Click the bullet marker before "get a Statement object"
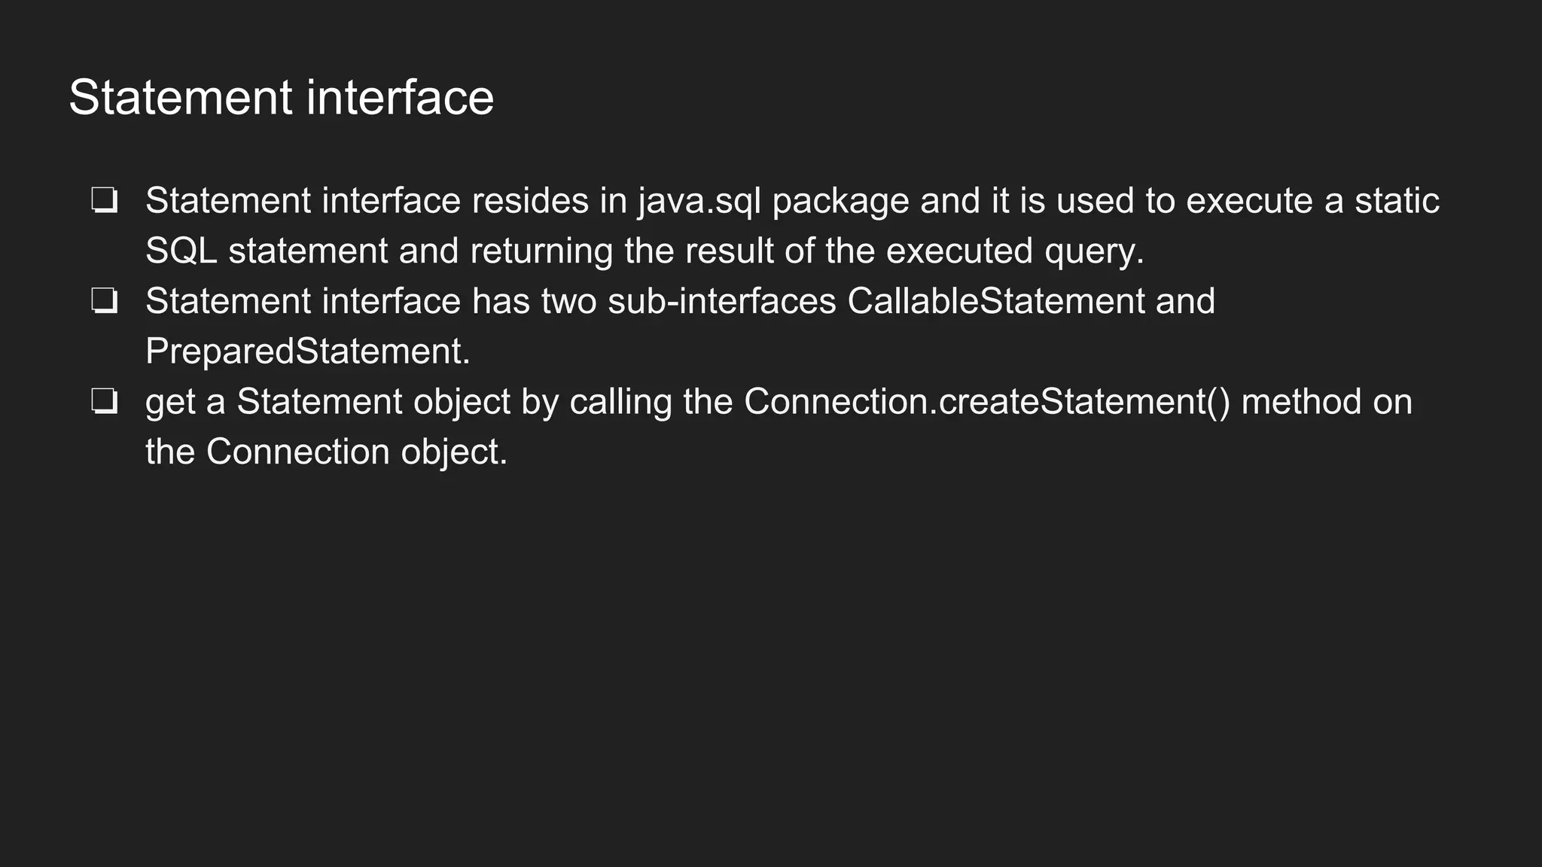The width and height of the screenshot is (1542, 867). [104, 402]
